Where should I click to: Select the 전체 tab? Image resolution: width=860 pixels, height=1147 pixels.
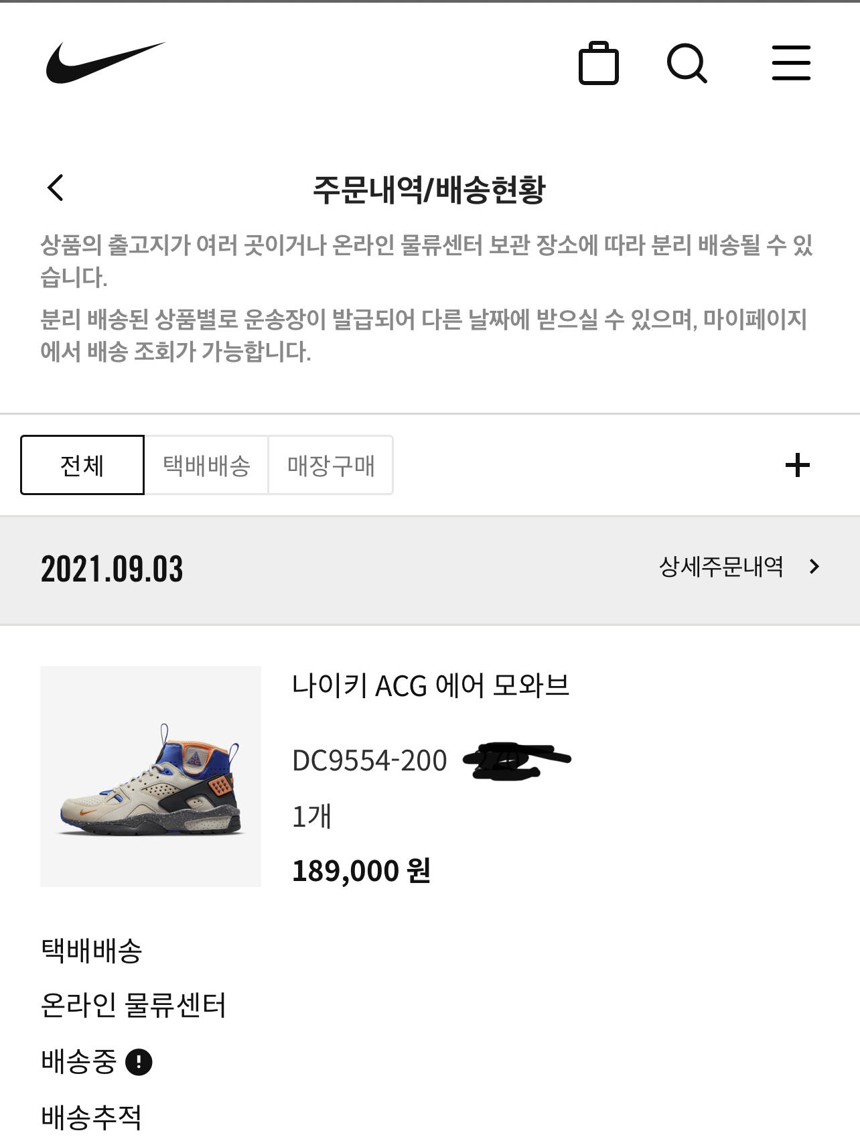pos(82,465)
